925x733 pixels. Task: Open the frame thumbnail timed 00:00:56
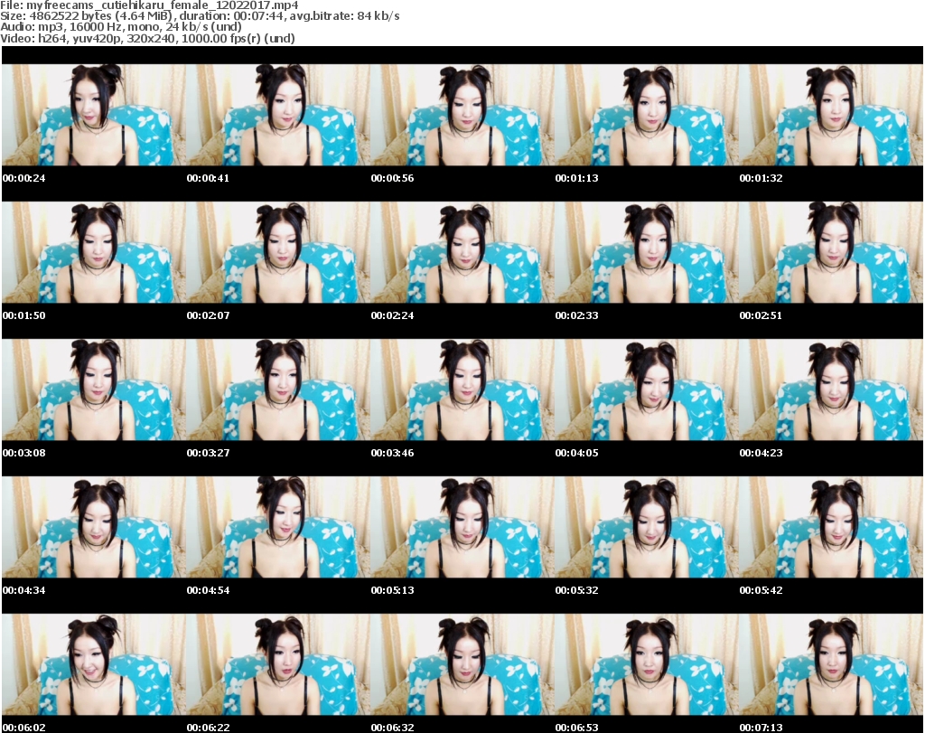(x=462, y=115)
